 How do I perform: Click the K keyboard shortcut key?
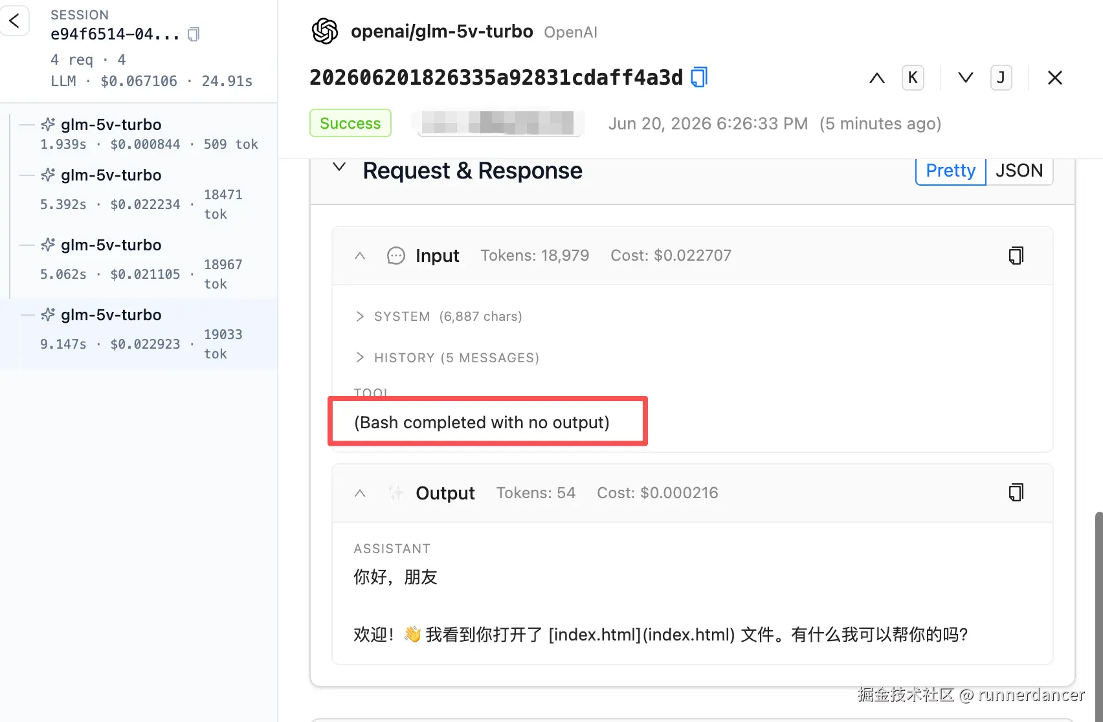(913, 78)
